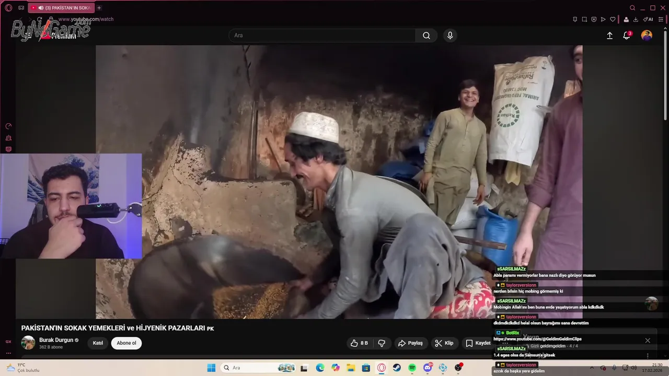The height and width of the screenshot is (376, 669).
Task: Show hidden system tray icons chevron
Action: point(592,368)
